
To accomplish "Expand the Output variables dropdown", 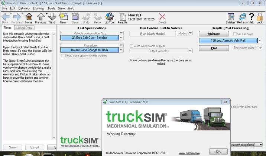I will coord(190,51).
